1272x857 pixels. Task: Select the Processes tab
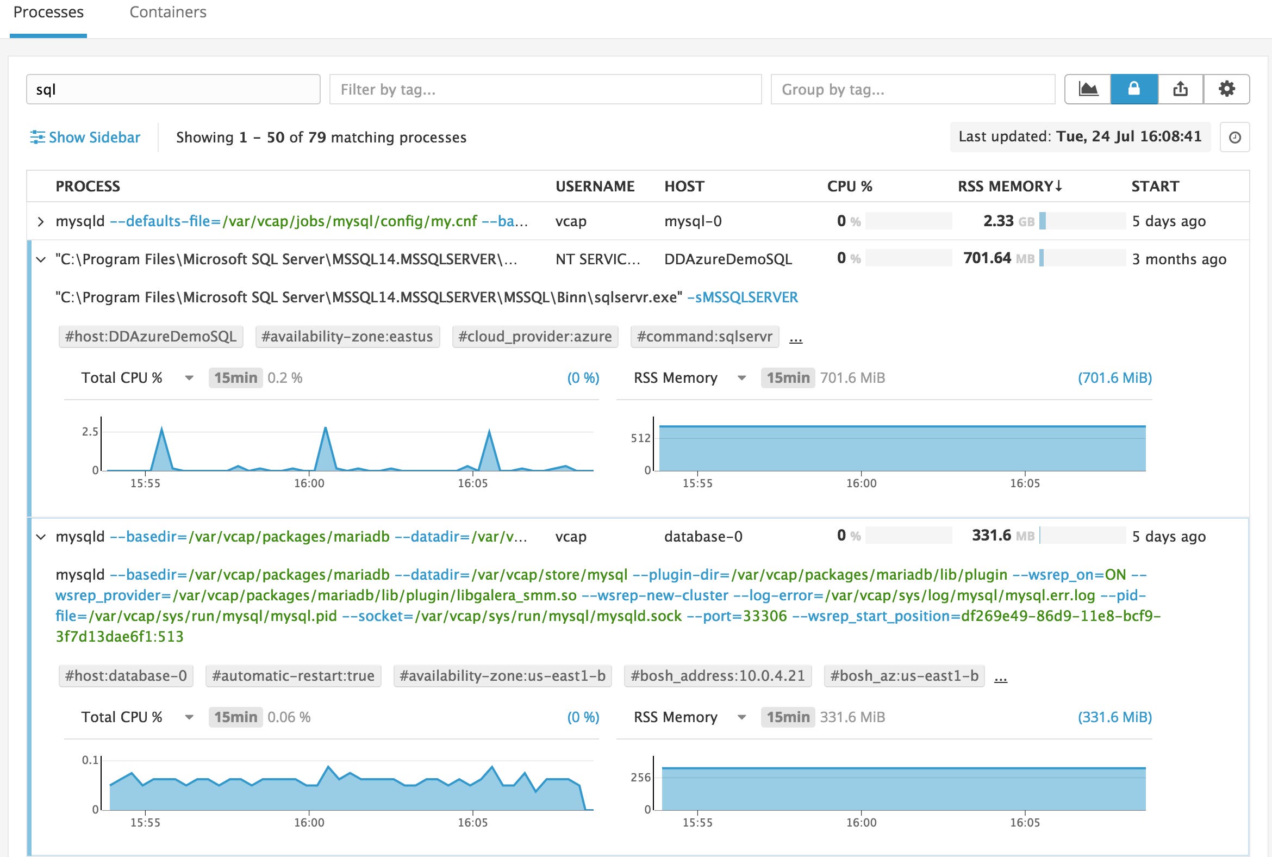coord(48,12)
